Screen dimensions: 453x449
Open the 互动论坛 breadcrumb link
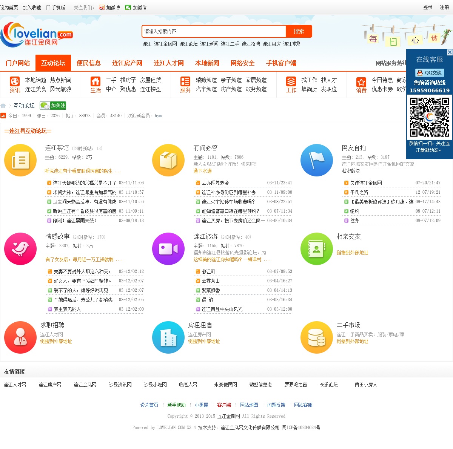pyautogui.click(x=24, y=106)
